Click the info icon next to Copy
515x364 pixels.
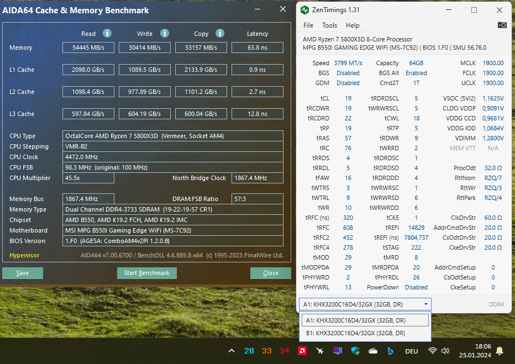click(220, 33)
